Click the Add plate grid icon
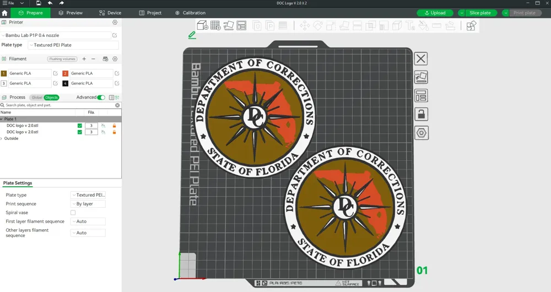This screenshot has height=292, width=551. click(215, 25)
